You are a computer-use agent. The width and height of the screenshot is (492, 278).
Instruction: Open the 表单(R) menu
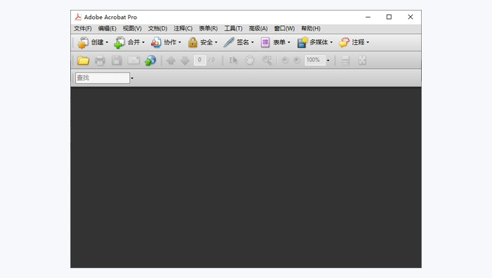[x=208, y=29]
